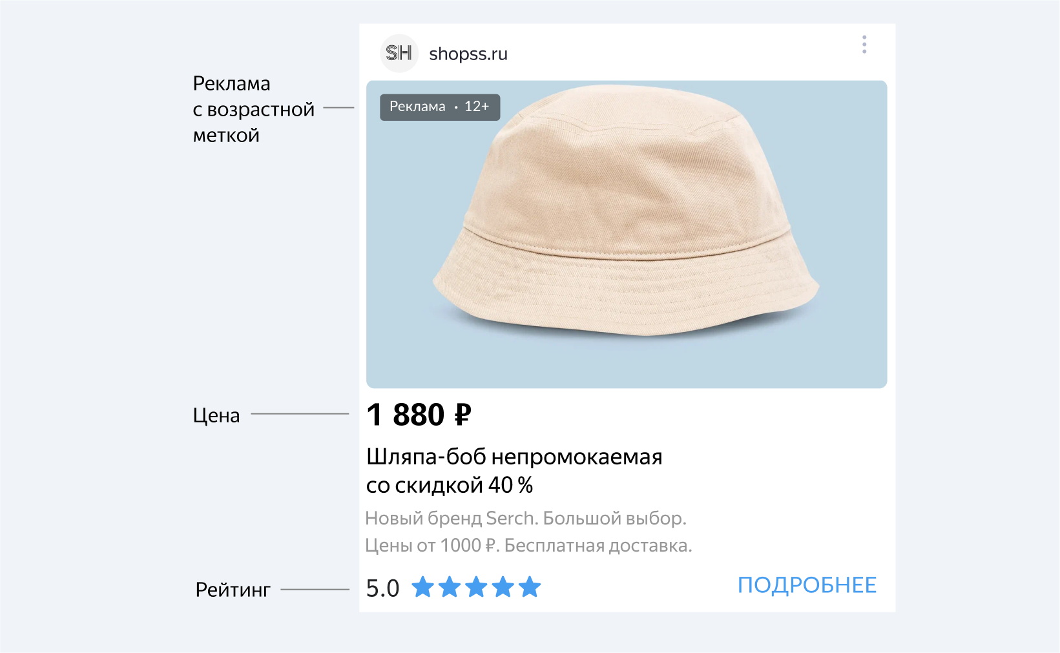This screenshot has height=653, width=1060.
Task: Open the Шляпа-боб непромокаемая ad title
Action: (x=514, y=457)
